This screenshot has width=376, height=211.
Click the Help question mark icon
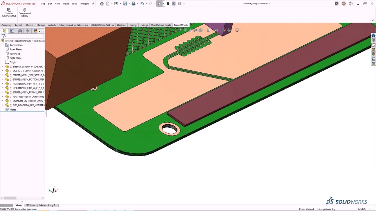pos(351,4)
